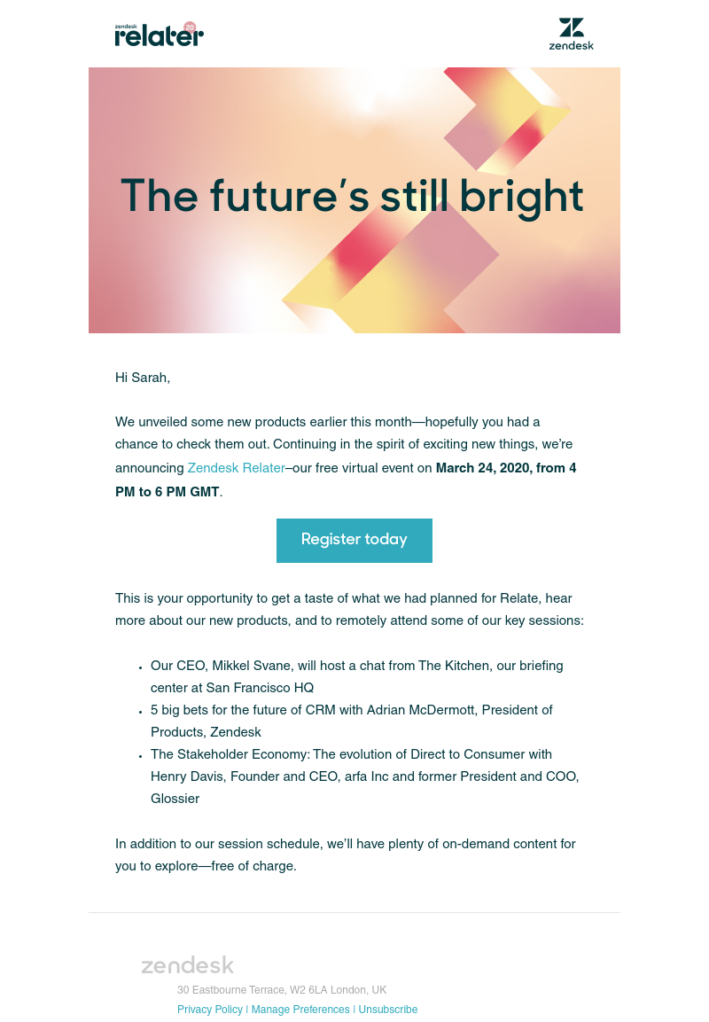Click the Zendesk Relater logo in header
Viewport: 709px width, 1022px height.
click(159, 34)
